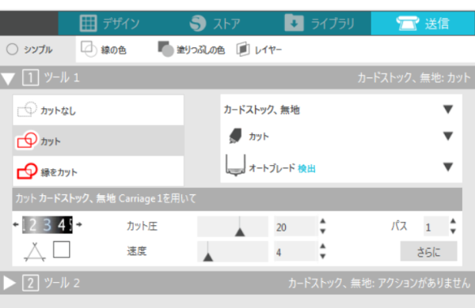Click the さらに (More) button
The width and height of the screenshot is (475, 308).
click(x=428, y=251)
